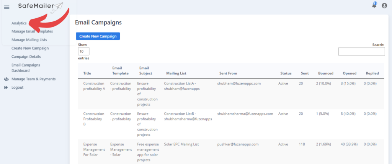Screen dimensions: 392x164
Task: Click the Logout arrow icon
Action: [x=6, y=88]
